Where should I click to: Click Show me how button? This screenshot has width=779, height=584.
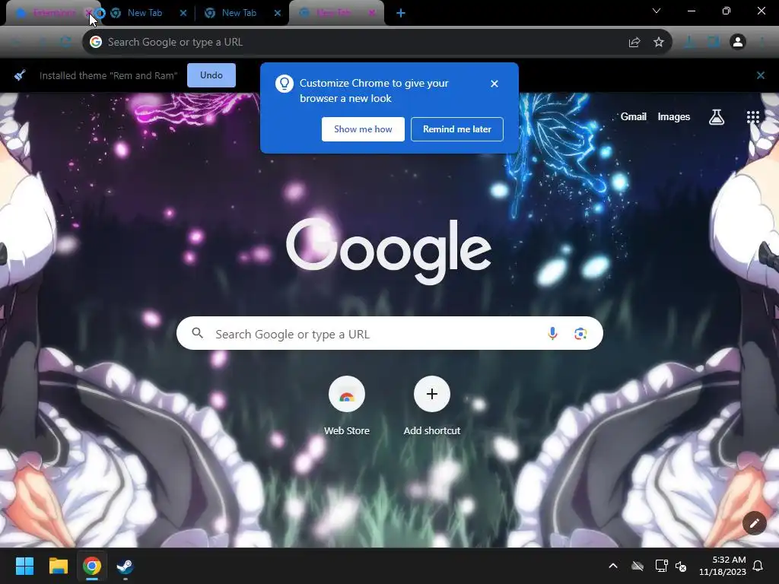(x=363, y=129)
